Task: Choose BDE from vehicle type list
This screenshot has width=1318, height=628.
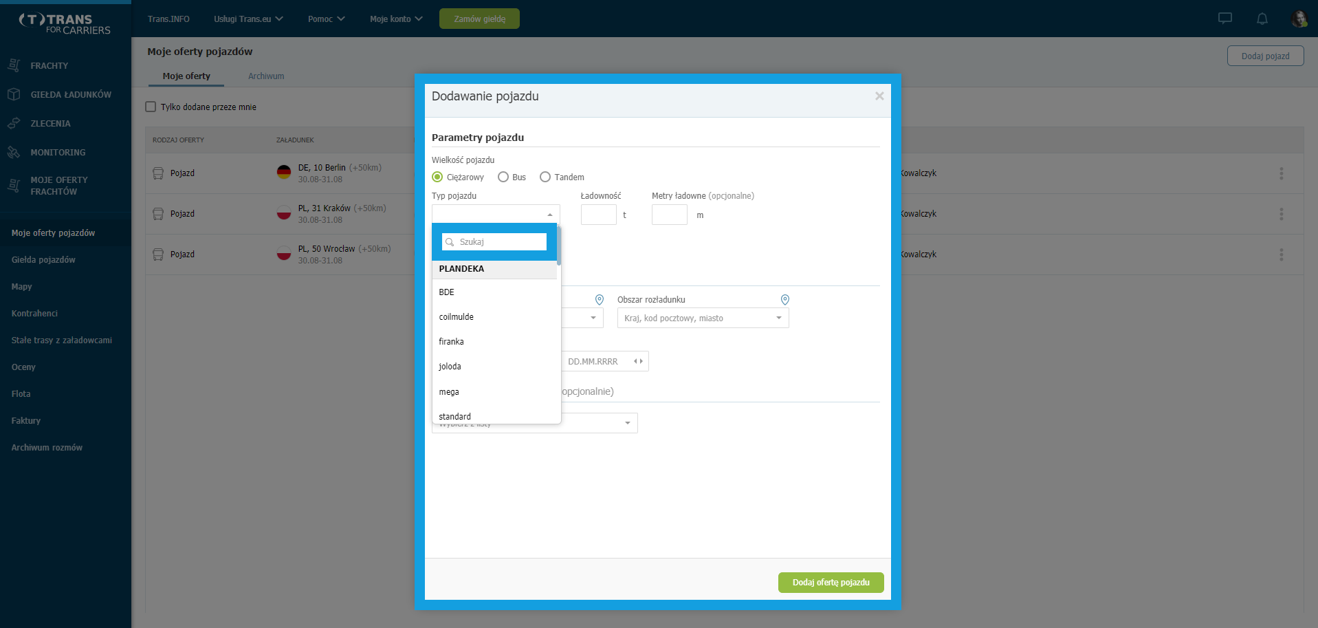Action: pos(494,292)
